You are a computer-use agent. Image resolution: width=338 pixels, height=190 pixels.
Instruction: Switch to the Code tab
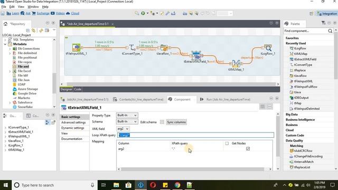pos(78,89)
